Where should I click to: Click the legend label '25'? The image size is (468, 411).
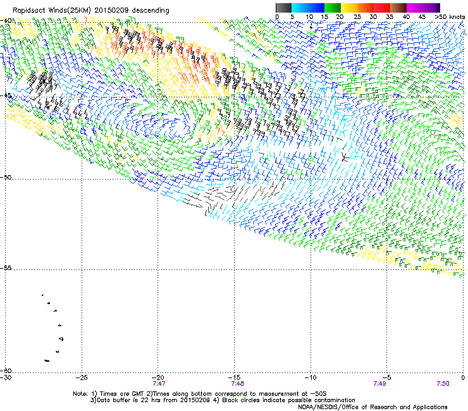(x=357, y=17)
